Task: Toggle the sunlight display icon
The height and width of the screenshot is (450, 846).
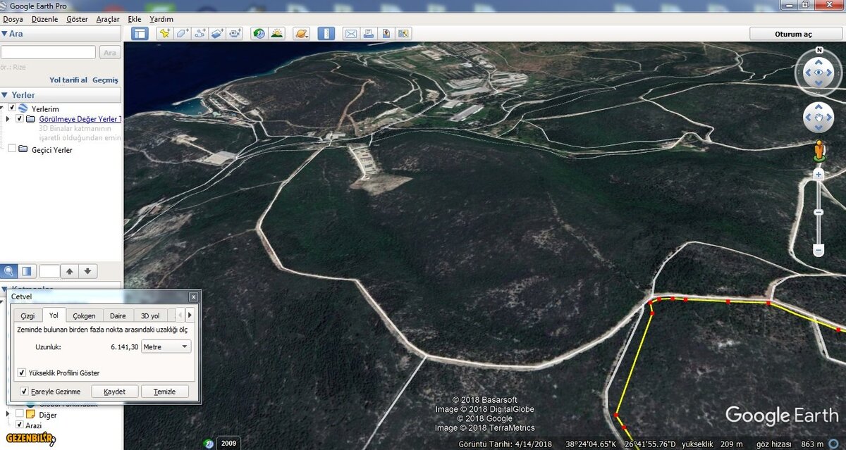Action: click(x=278, y=33)
